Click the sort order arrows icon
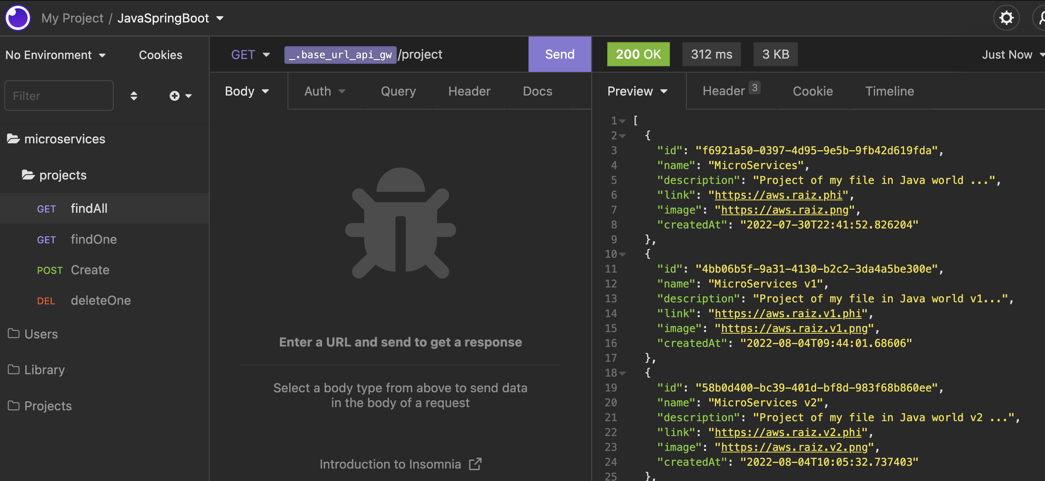1045x481 pixels. (133, 96)
